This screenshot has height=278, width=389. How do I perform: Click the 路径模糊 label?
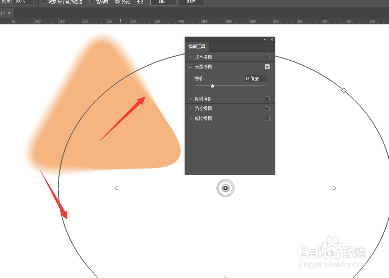203,108
